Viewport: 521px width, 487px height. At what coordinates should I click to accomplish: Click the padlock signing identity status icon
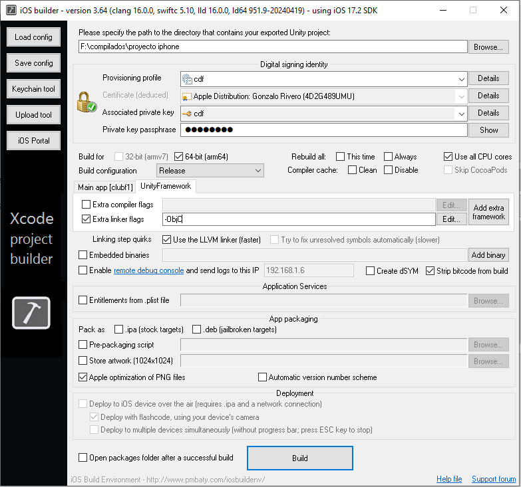tap(87, 102)
